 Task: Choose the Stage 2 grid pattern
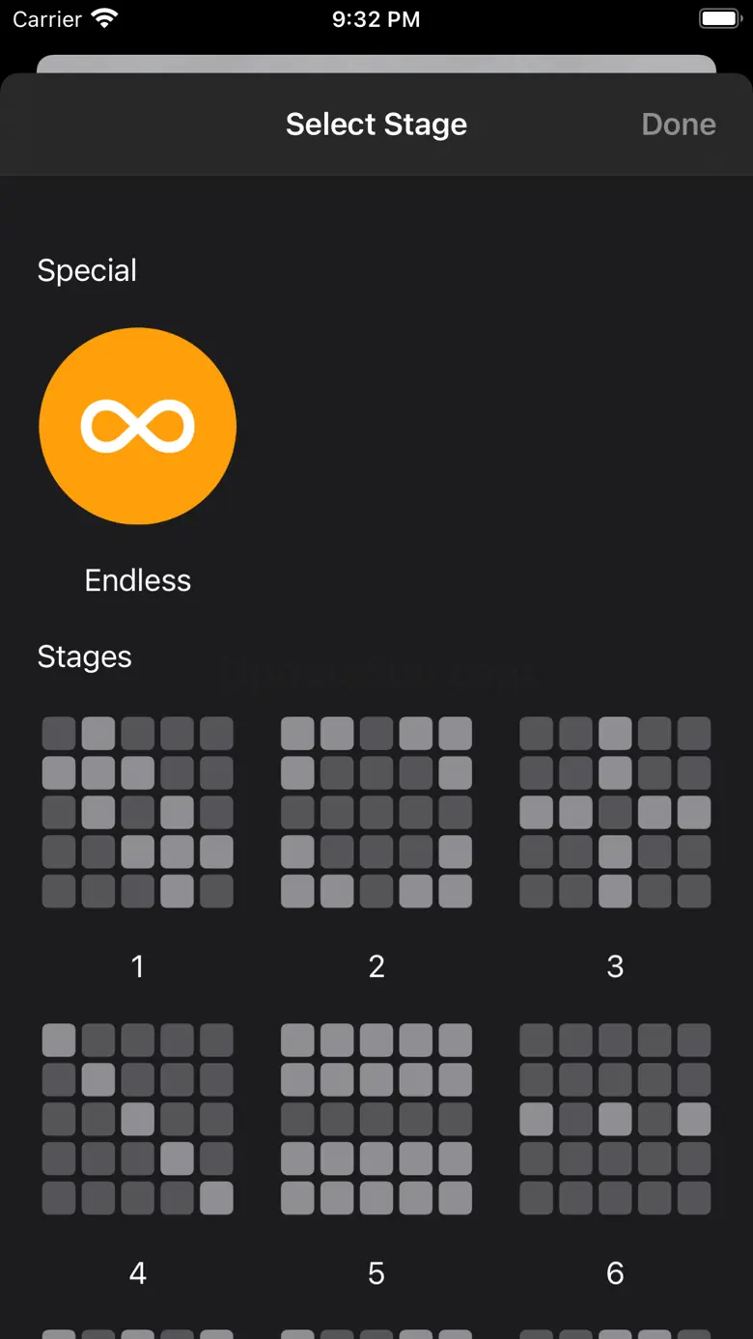coord(376,812)
